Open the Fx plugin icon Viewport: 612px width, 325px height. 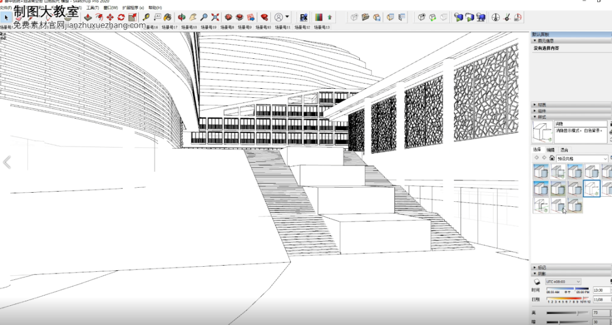tap(304, 17)
